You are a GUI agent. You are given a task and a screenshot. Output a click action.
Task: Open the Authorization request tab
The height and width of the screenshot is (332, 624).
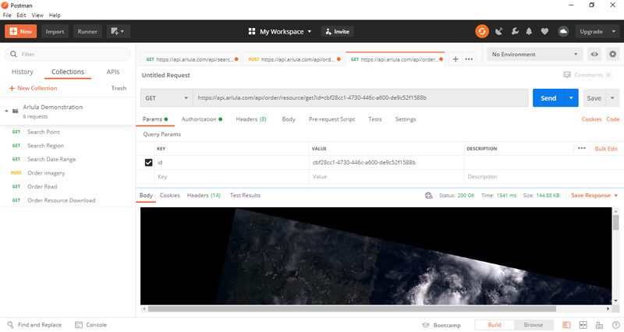(x=202, y=119)
